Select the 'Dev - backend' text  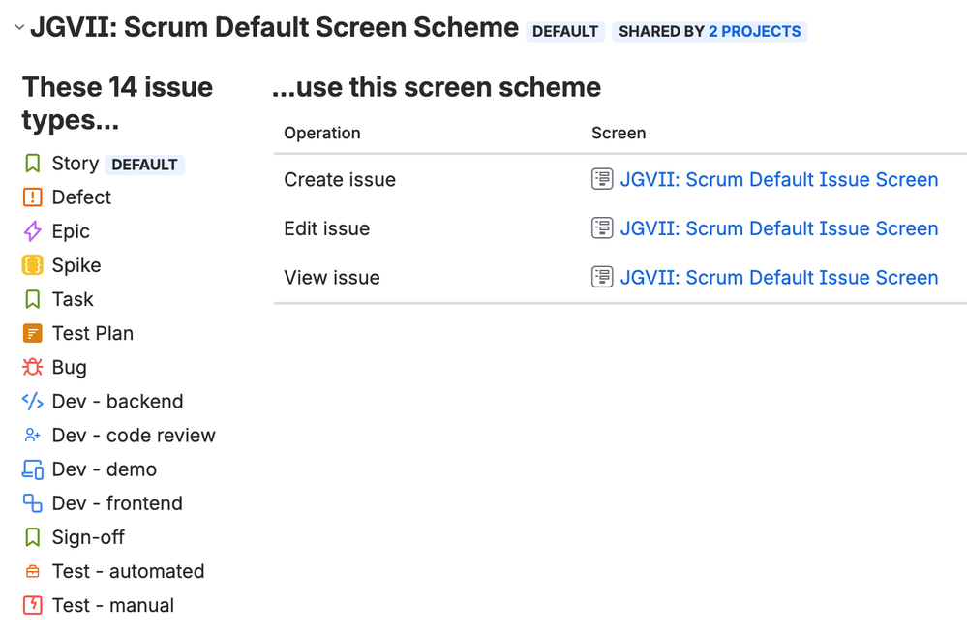(x=118, y=402)
